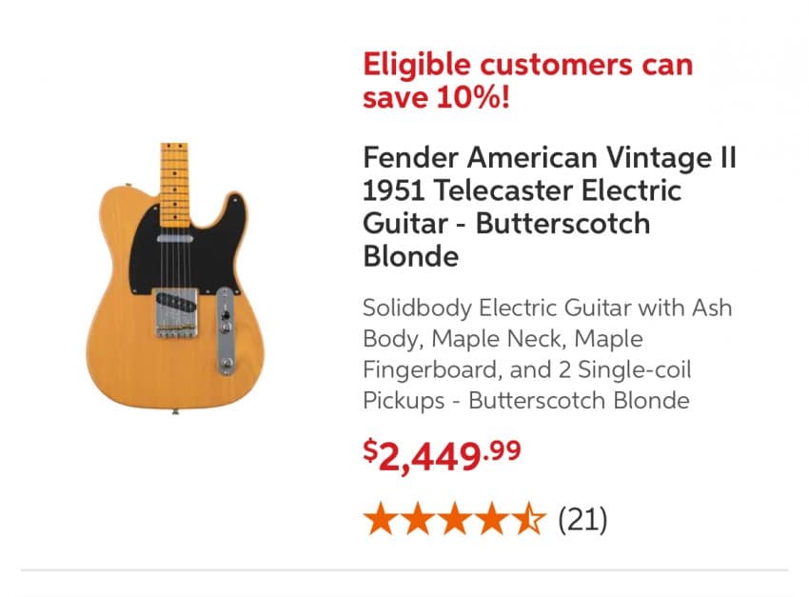The image size is (809, 597).
Task: Open "Eligible customers can" promo line
Action: [528, 65]
